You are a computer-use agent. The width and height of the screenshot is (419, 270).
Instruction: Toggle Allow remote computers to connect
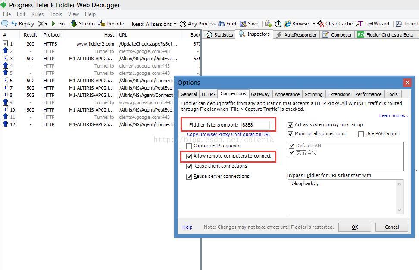click(189, 156)
